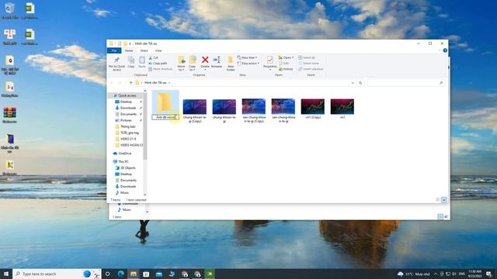This screenshot has width=497, height=279.
Task: Click Edit in the Open group
Action: (283, 64)
